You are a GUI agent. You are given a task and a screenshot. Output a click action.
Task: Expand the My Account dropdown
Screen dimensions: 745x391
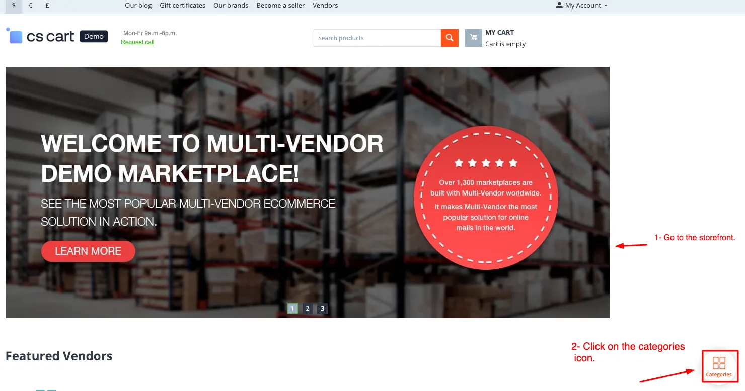[x=581, y=6]
